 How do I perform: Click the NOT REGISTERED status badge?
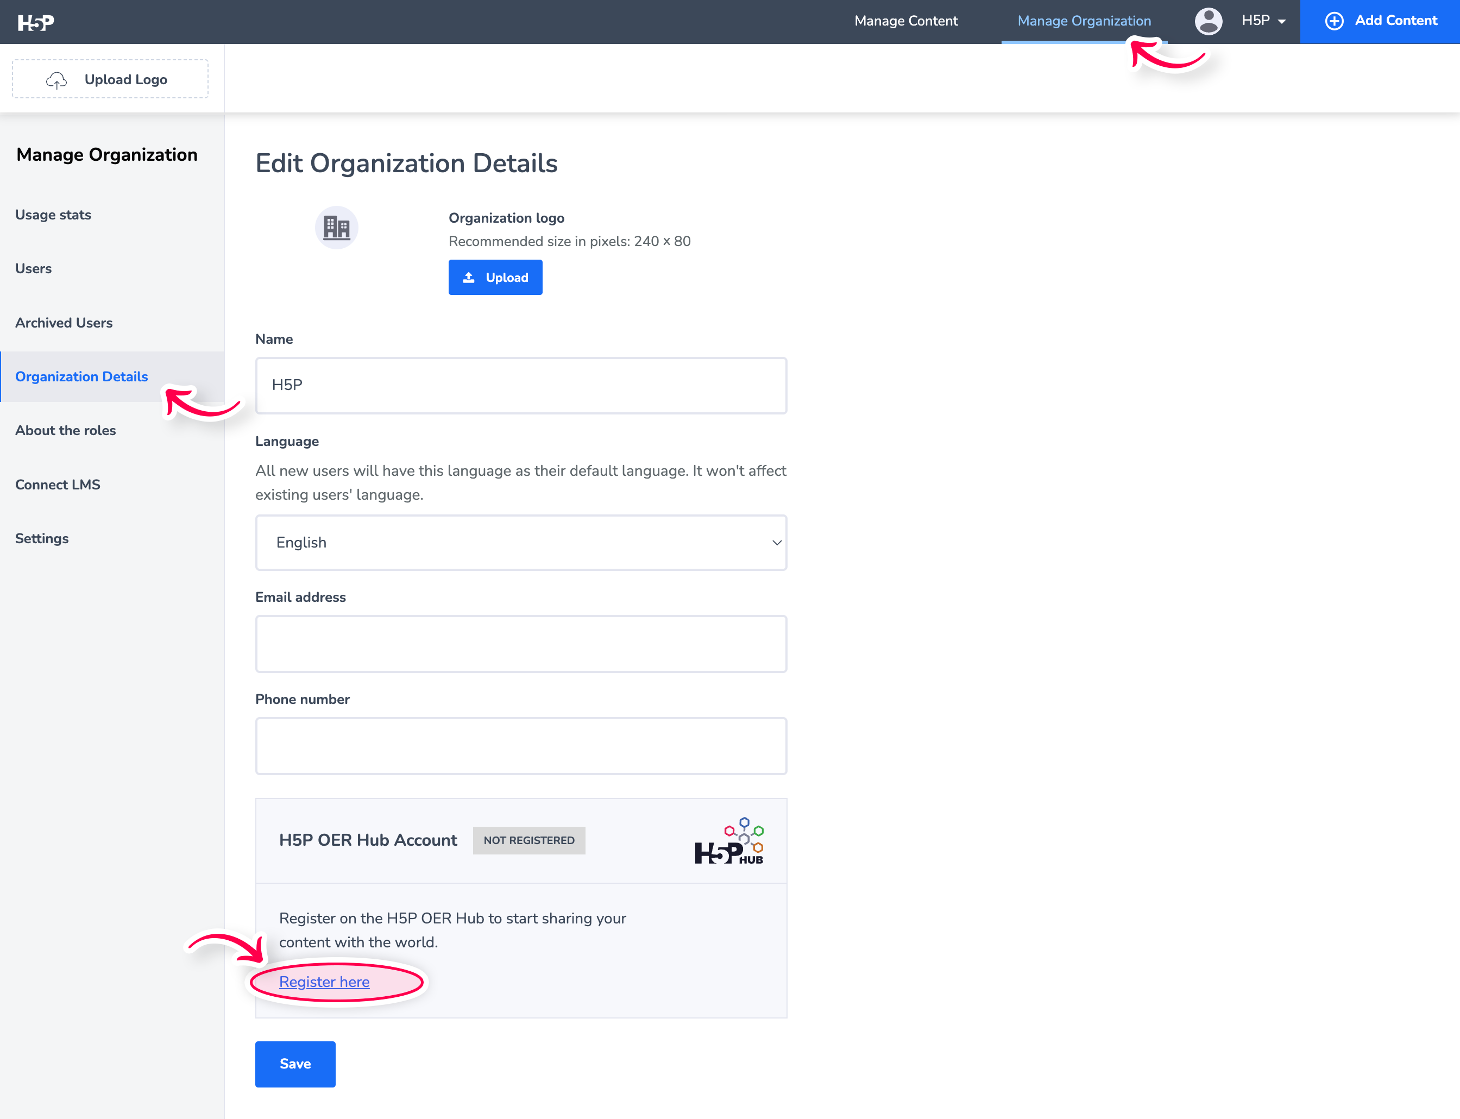(529, 840)
